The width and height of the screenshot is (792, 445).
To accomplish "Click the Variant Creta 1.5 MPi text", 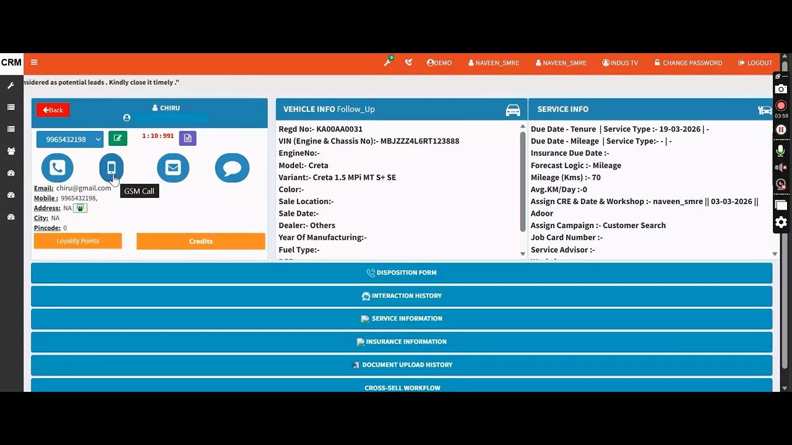I will 337,177.
